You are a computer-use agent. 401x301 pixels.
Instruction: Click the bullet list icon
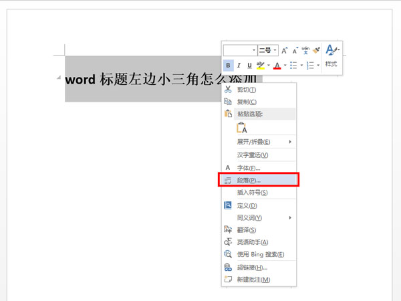(x=295, y=66)
